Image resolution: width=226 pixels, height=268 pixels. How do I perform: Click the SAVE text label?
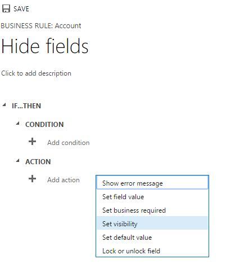[x=21, y=9]
